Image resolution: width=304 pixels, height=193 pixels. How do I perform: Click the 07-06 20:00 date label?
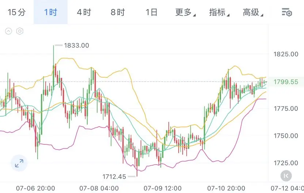tap(35, 188)
